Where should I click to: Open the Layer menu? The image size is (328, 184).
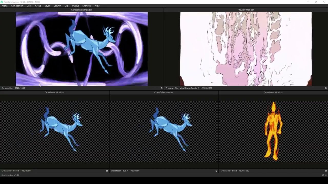coord(47,6)
